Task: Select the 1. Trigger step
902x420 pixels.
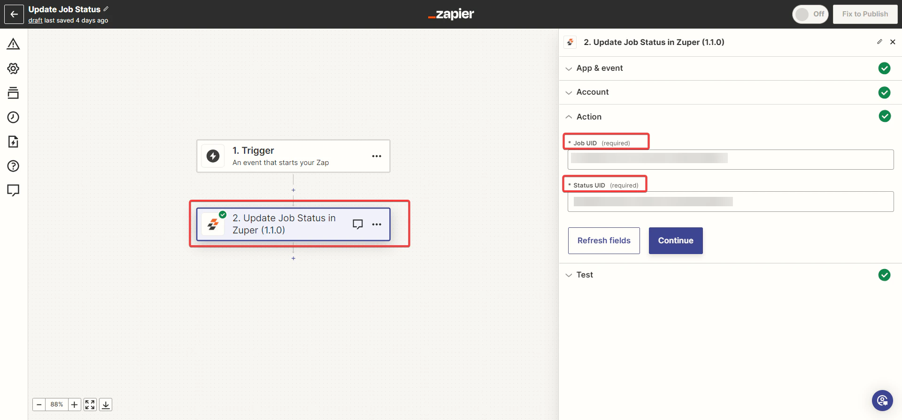Action: pyautogui.click(x=293, y=156)
